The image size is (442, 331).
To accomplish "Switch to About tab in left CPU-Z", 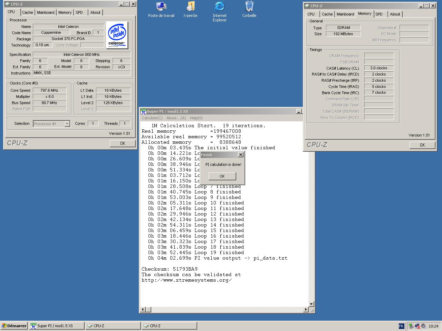I will pyautogui.click(x=95, y=12).
